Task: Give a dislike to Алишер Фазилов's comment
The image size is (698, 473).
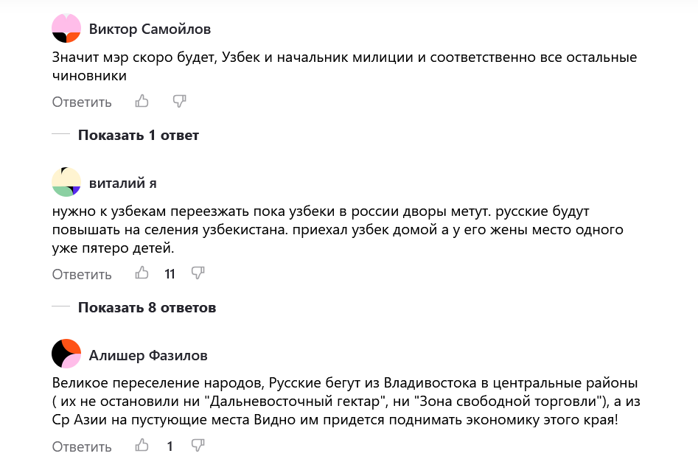Action: click(x=197, y=445)
